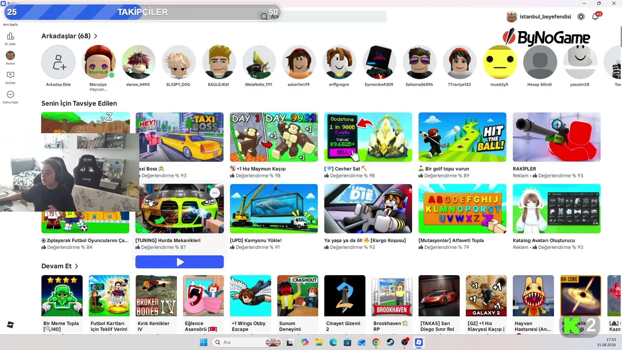
Task: Open Marusiye's friend avatar
Action: click(99, 62)
